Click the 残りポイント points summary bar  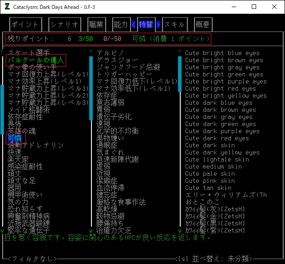point(107,39)
